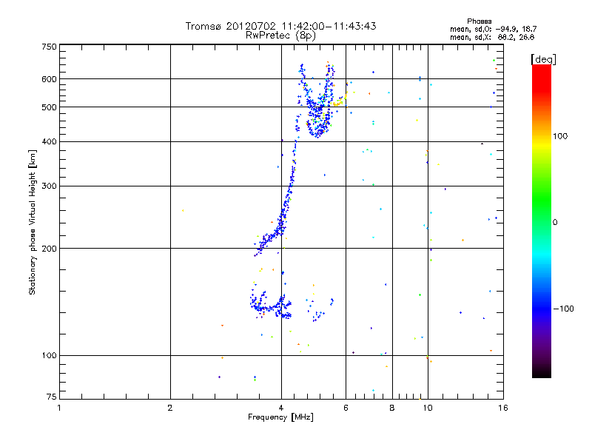Viewport: 592px width, 444px height.
Task: Click the y-axis tick label '600'
Action: pos(50,79)
